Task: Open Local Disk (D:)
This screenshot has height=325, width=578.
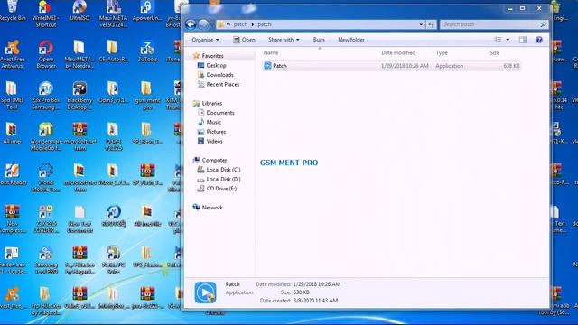Action: [x=223, y=179]
